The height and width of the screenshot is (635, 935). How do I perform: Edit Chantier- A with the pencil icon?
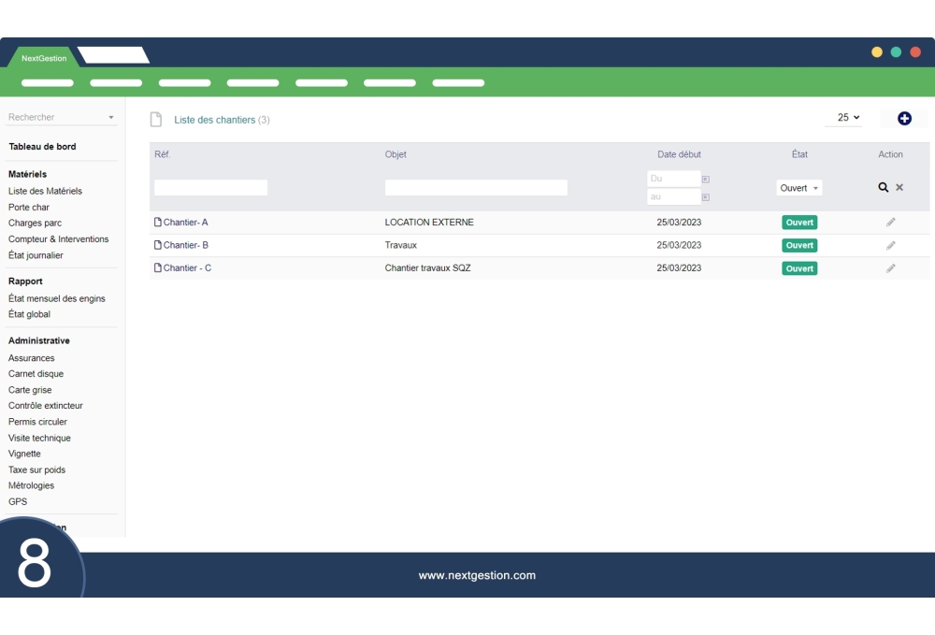pos(890,223)
